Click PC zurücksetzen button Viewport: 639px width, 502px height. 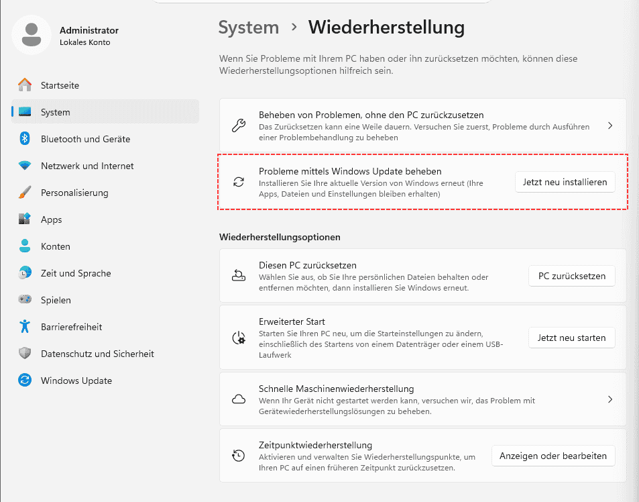tap(572, 276)
